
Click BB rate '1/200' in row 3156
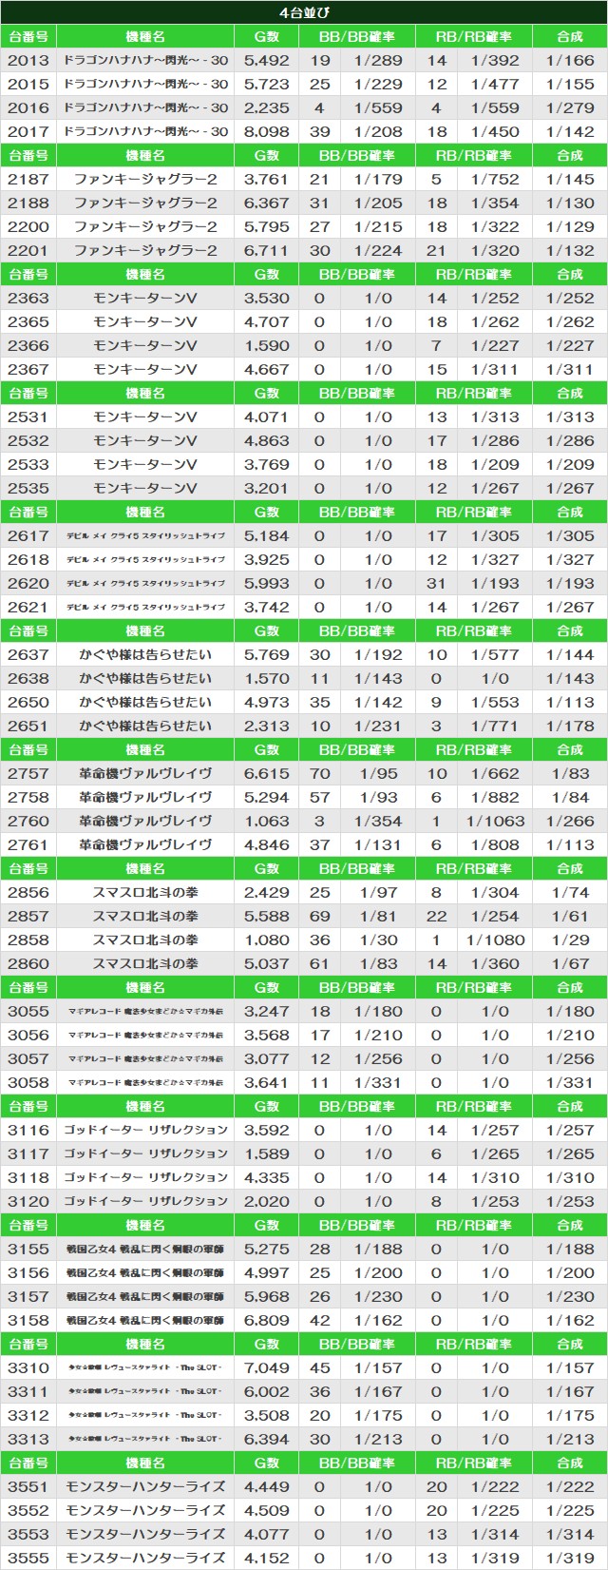pyautogui.click(x=378, y=1272)
